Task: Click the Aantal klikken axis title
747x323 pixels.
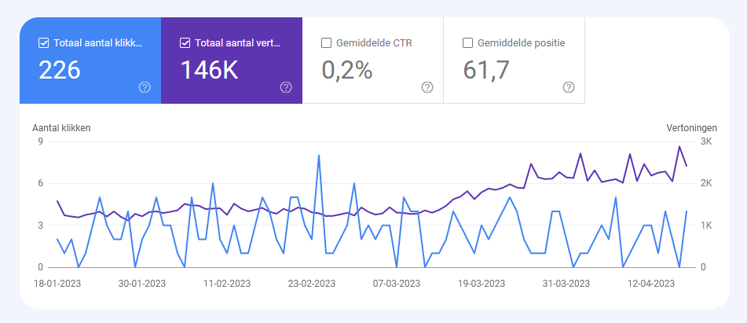Action: coord(61,127)
